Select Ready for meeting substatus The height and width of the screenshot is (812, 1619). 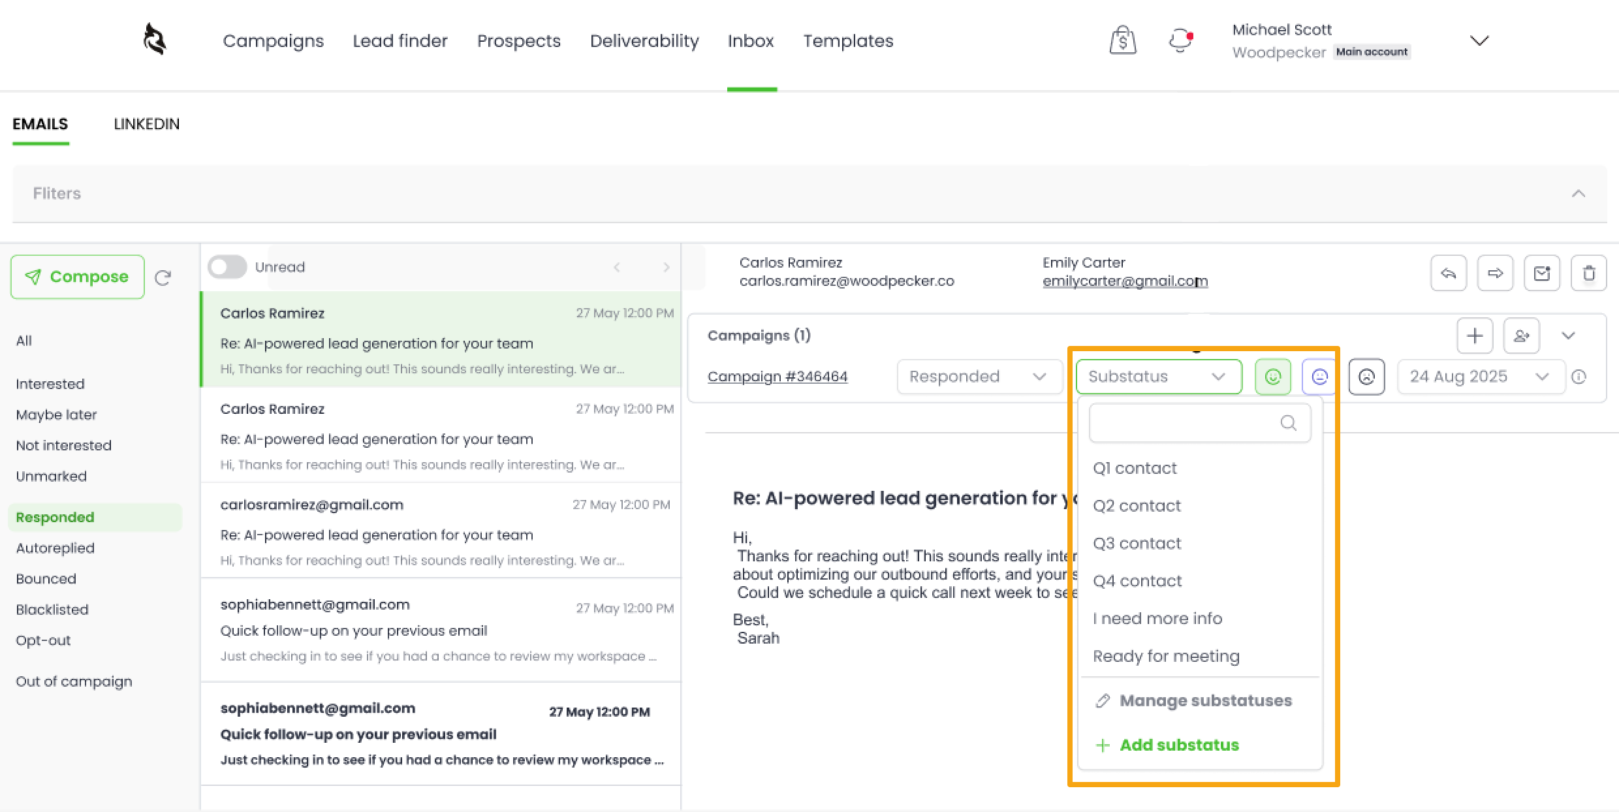point(1166,656)
